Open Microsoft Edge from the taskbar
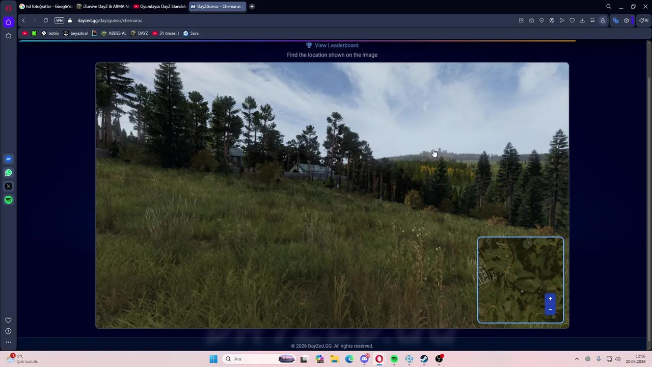This screenshot has width=652, height=367. pos(349,359)
